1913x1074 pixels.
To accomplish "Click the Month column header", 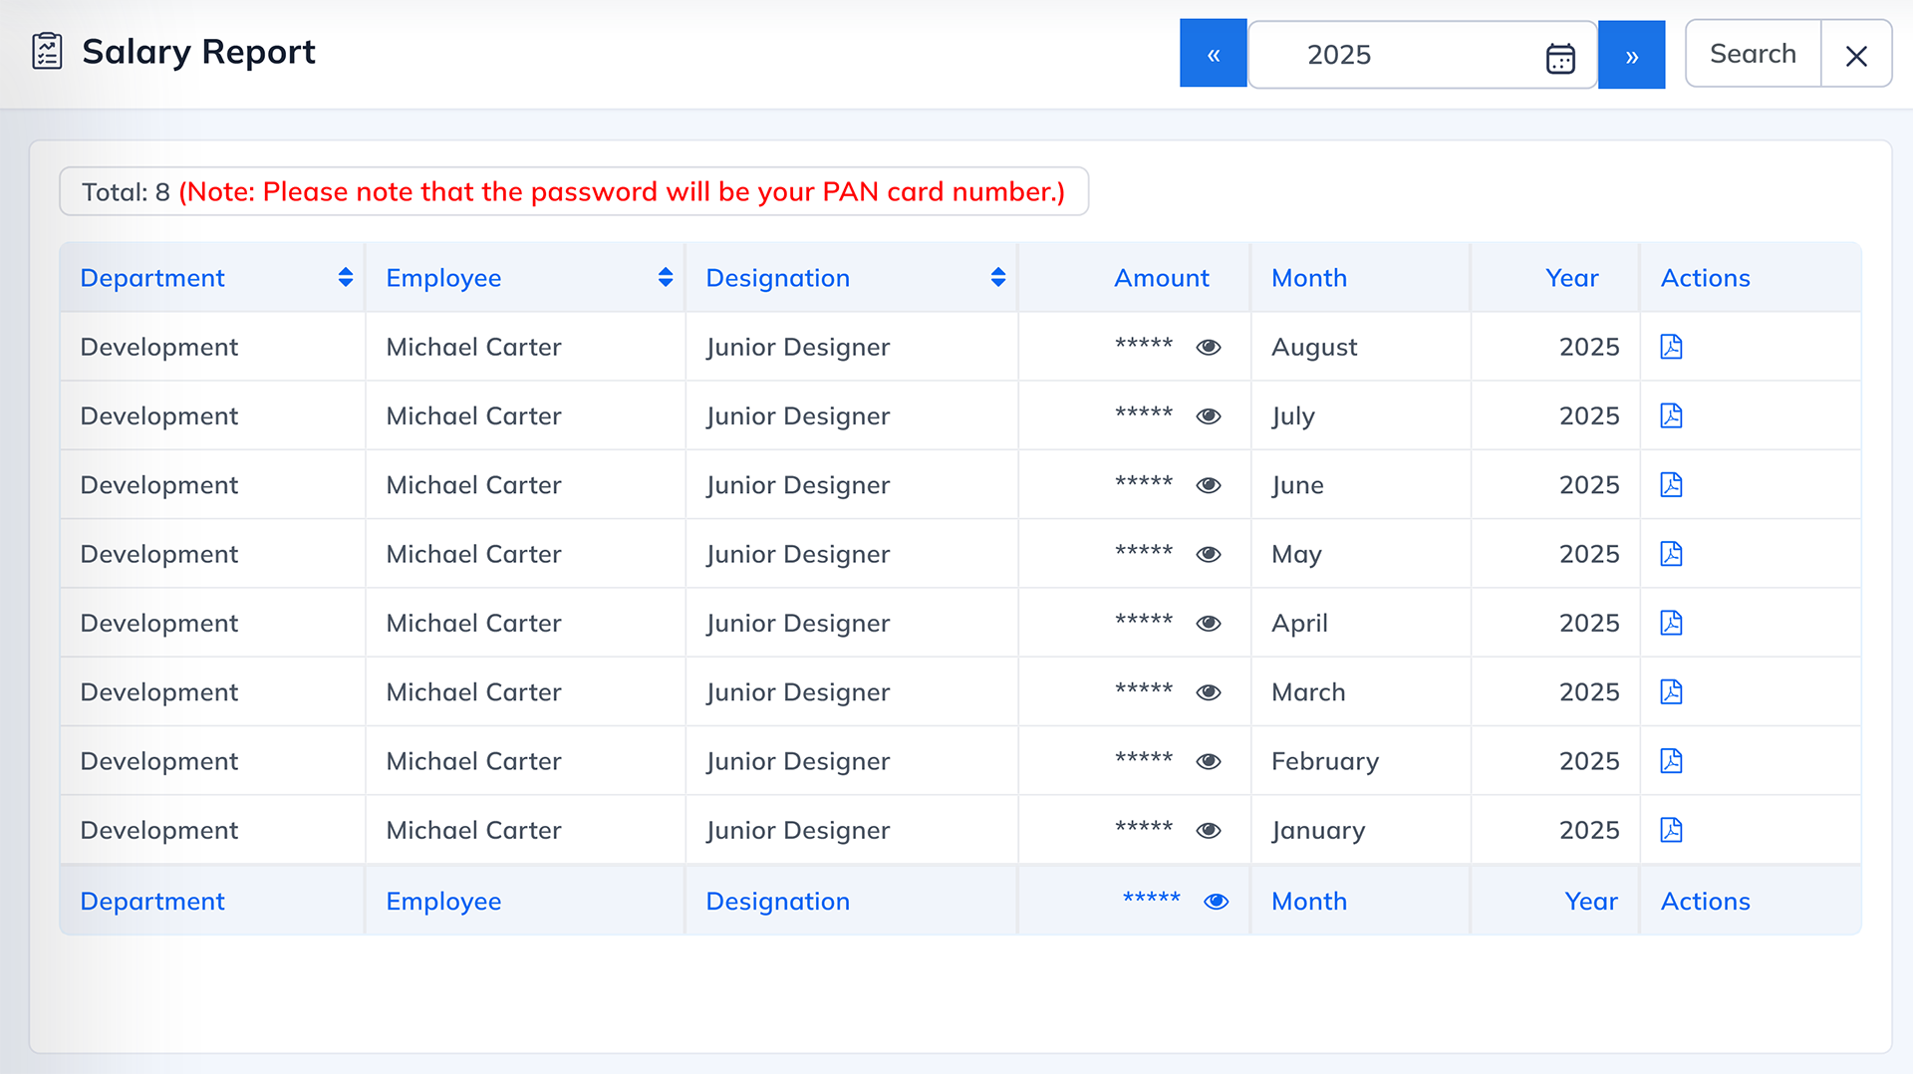I will click(x=1309, y=278).
